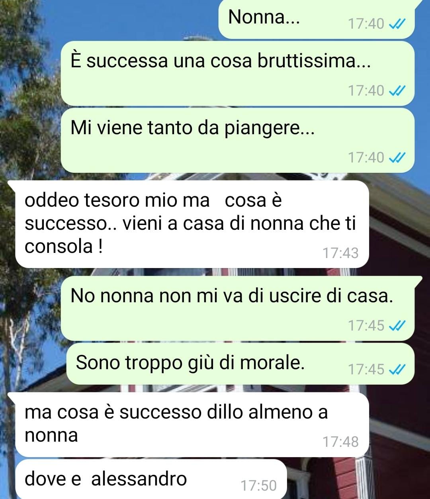The height and width of the screenshot is (499, 430).
Task: Click read receipt ticks on 'È successa una cosa bruttissima...'
Action: [396, 91]
